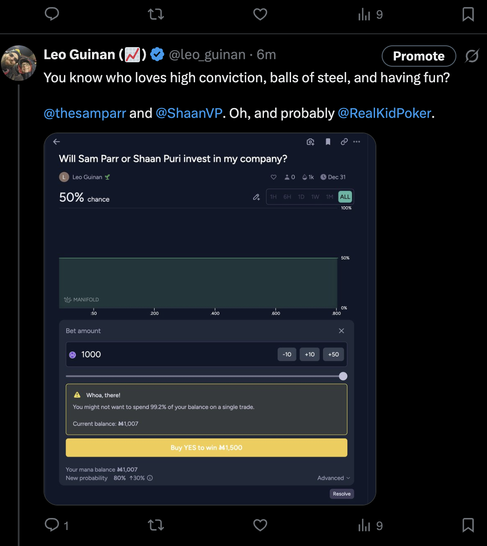Click the Grok icon next to Promote
The width and height of the screenshot is (487, 546).
point(472,56)
